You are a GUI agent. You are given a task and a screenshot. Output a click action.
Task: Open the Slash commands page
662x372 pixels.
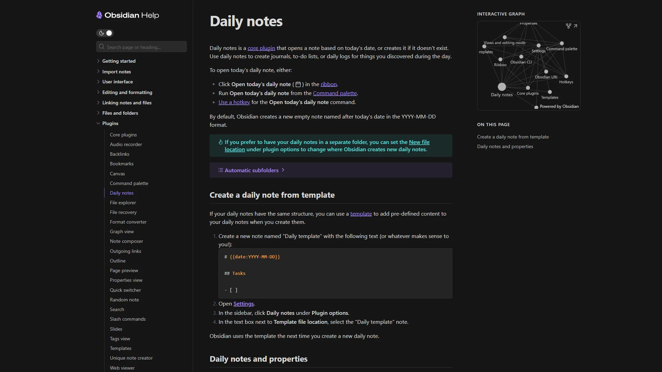pyautogui.click(x=128, y=319)
